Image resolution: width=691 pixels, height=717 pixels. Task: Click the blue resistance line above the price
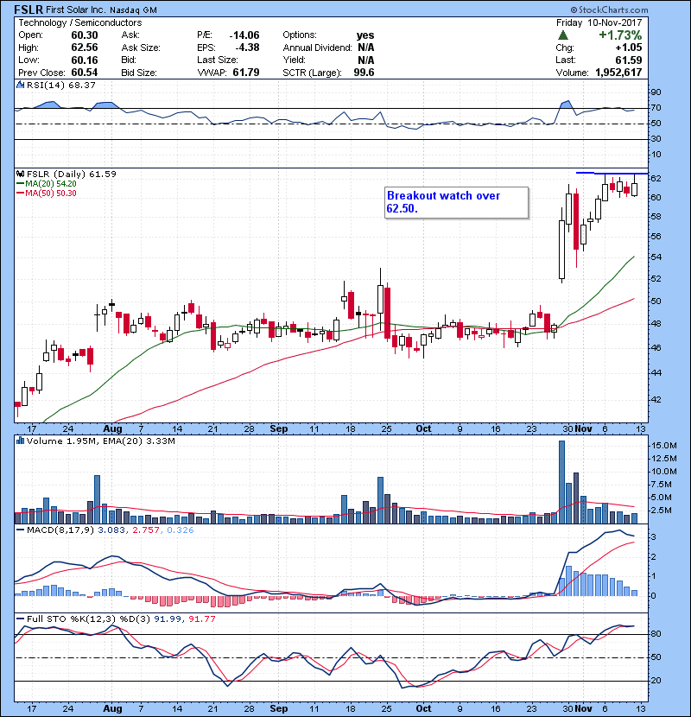coord(612,173)
